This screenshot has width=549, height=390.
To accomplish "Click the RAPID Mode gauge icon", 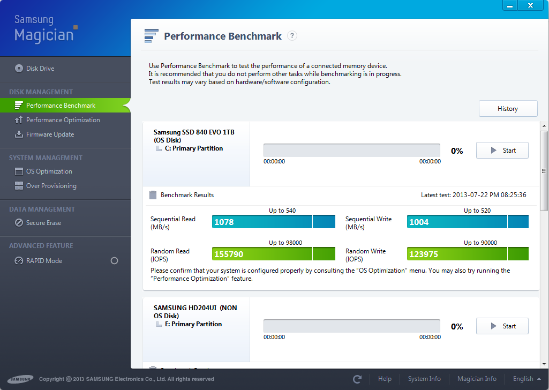I will 19,261.
